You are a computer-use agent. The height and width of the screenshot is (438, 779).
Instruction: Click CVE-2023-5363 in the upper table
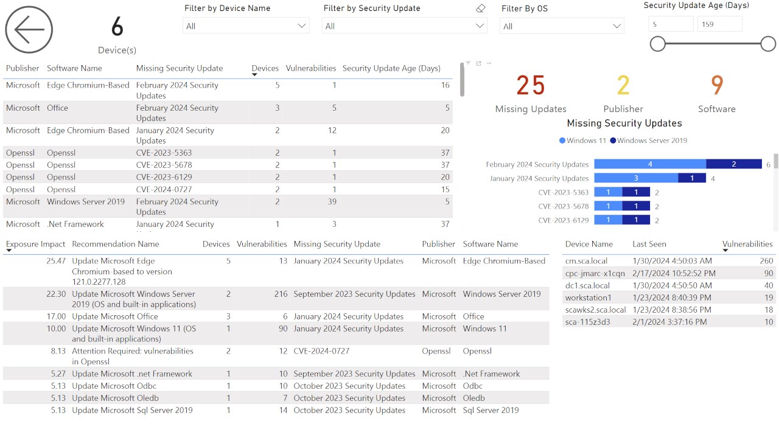164,153
